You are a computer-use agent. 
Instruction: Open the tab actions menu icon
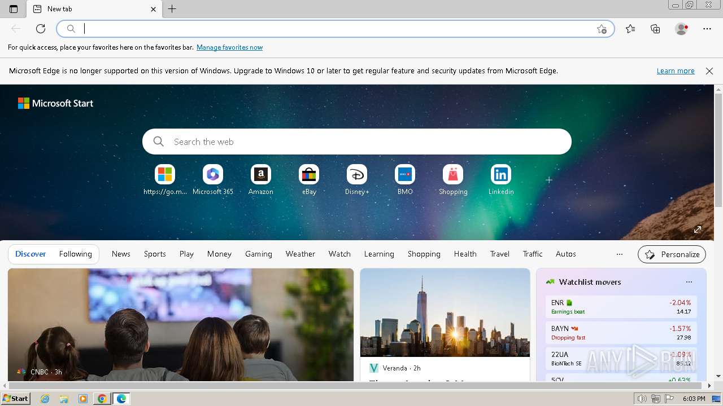[14, 9]
